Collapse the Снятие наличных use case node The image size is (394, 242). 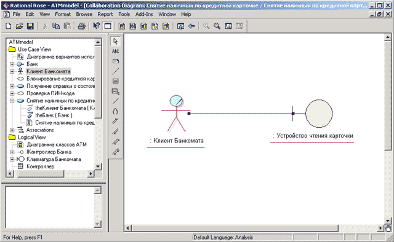(12, 101)
